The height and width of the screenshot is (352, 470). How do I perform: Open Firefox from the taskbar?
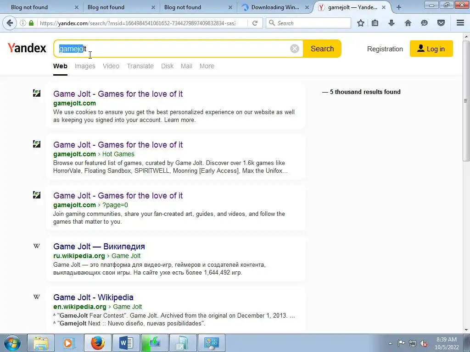pyautogui.click(x=97, y=343)
